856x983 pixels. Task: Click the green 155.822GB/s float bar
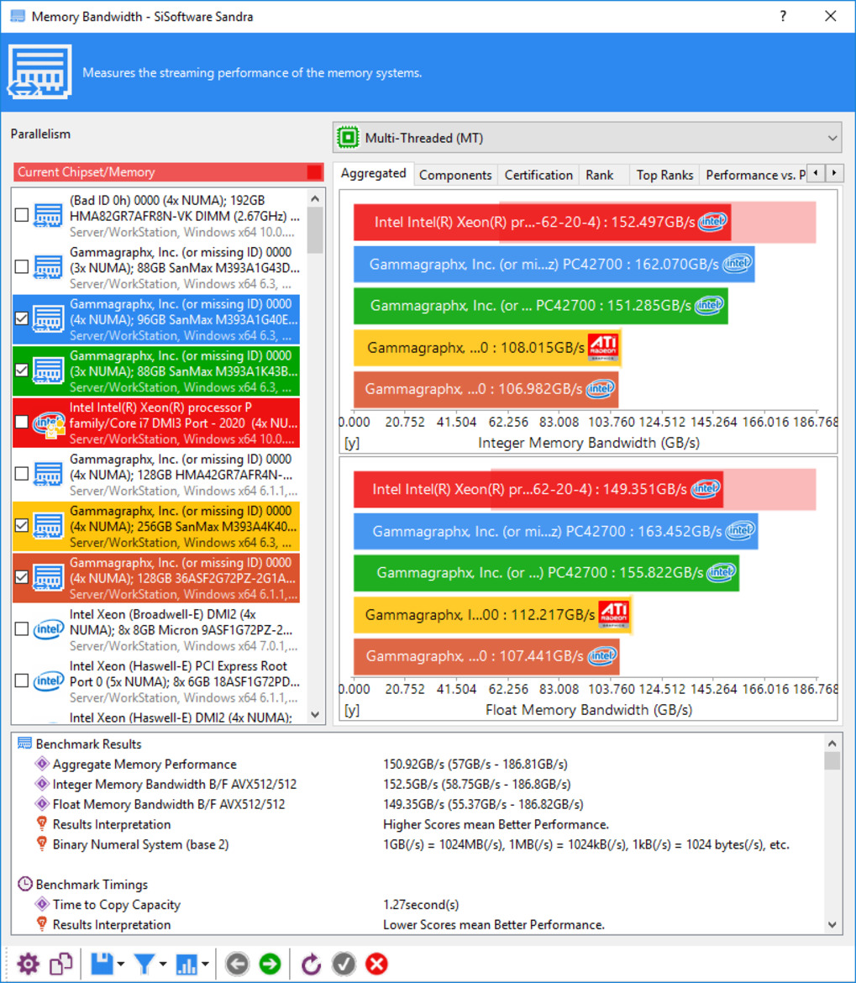click(546, 572)
